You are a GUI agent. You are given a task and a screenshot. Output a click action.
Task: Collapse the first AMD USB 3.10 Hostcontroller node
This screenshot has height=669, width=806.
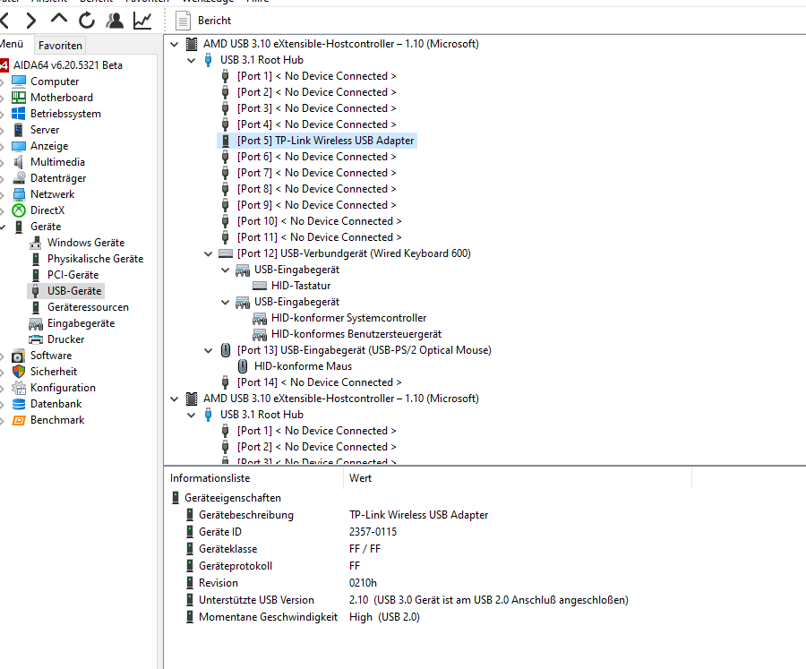click(175, 44)
